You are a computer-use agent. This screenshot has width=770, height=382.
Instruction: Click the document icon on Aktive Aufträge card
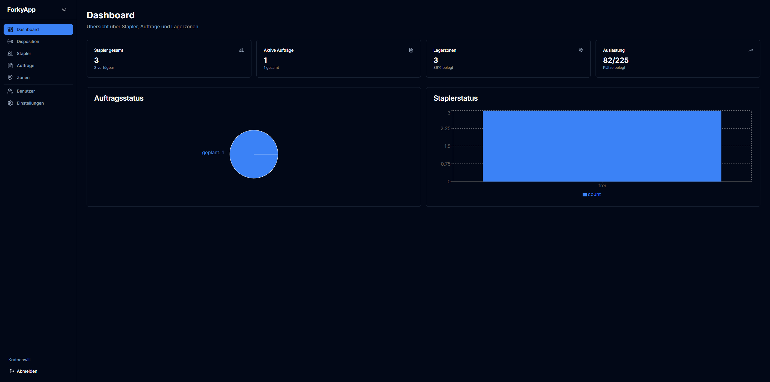(x=411, y=50)
